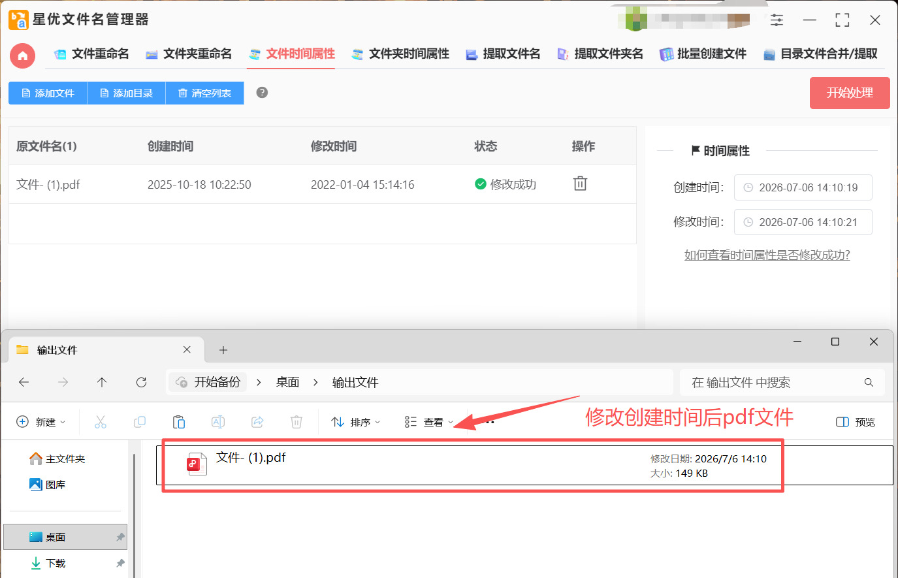Viewport: 898px width, 578px height.
Task: Unpin 下载 using its pin icon
Action: (120, 563)
